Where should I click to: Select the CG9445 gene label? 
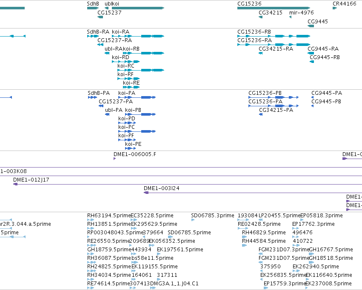pos(318,22)
